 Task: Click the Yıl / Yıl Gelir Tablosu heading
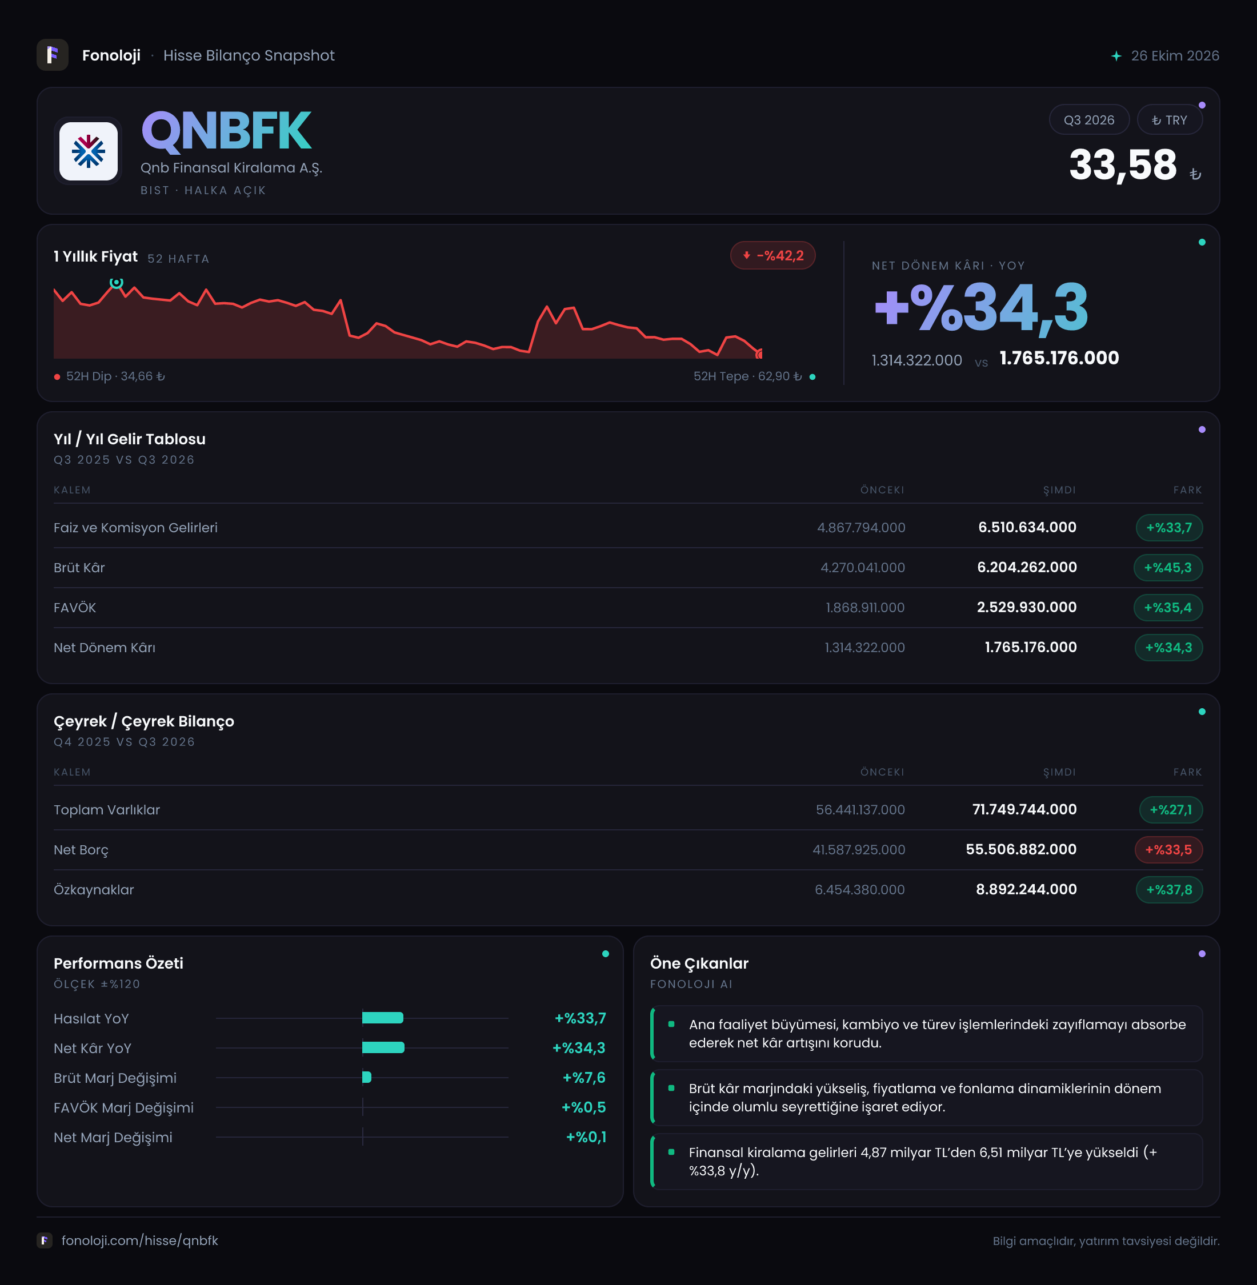click(x=129, y=439)
